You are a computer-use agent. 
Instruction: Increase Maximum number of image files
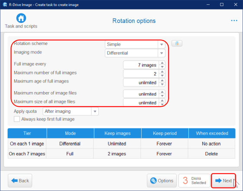point(162,92)
